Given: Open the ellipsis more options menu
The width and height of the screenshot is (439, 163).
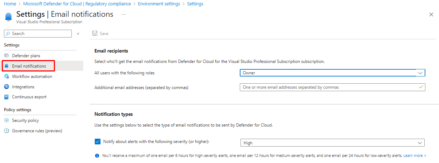Looking at the screenshot, I should tap(123, 14).
